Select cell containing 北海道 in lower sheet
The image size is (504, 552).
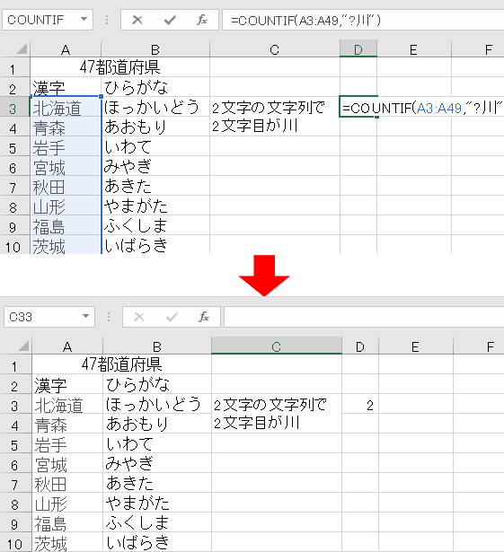click(x=67, y=404)
